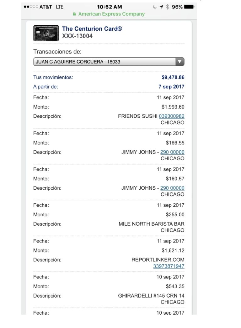Tap the 10:52 AM clock in status bar
241x328 pixels.
tap(110, 7)
